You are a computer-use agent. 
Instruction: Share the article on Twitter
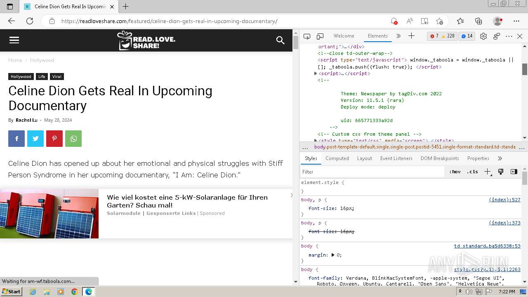(35, 139)
